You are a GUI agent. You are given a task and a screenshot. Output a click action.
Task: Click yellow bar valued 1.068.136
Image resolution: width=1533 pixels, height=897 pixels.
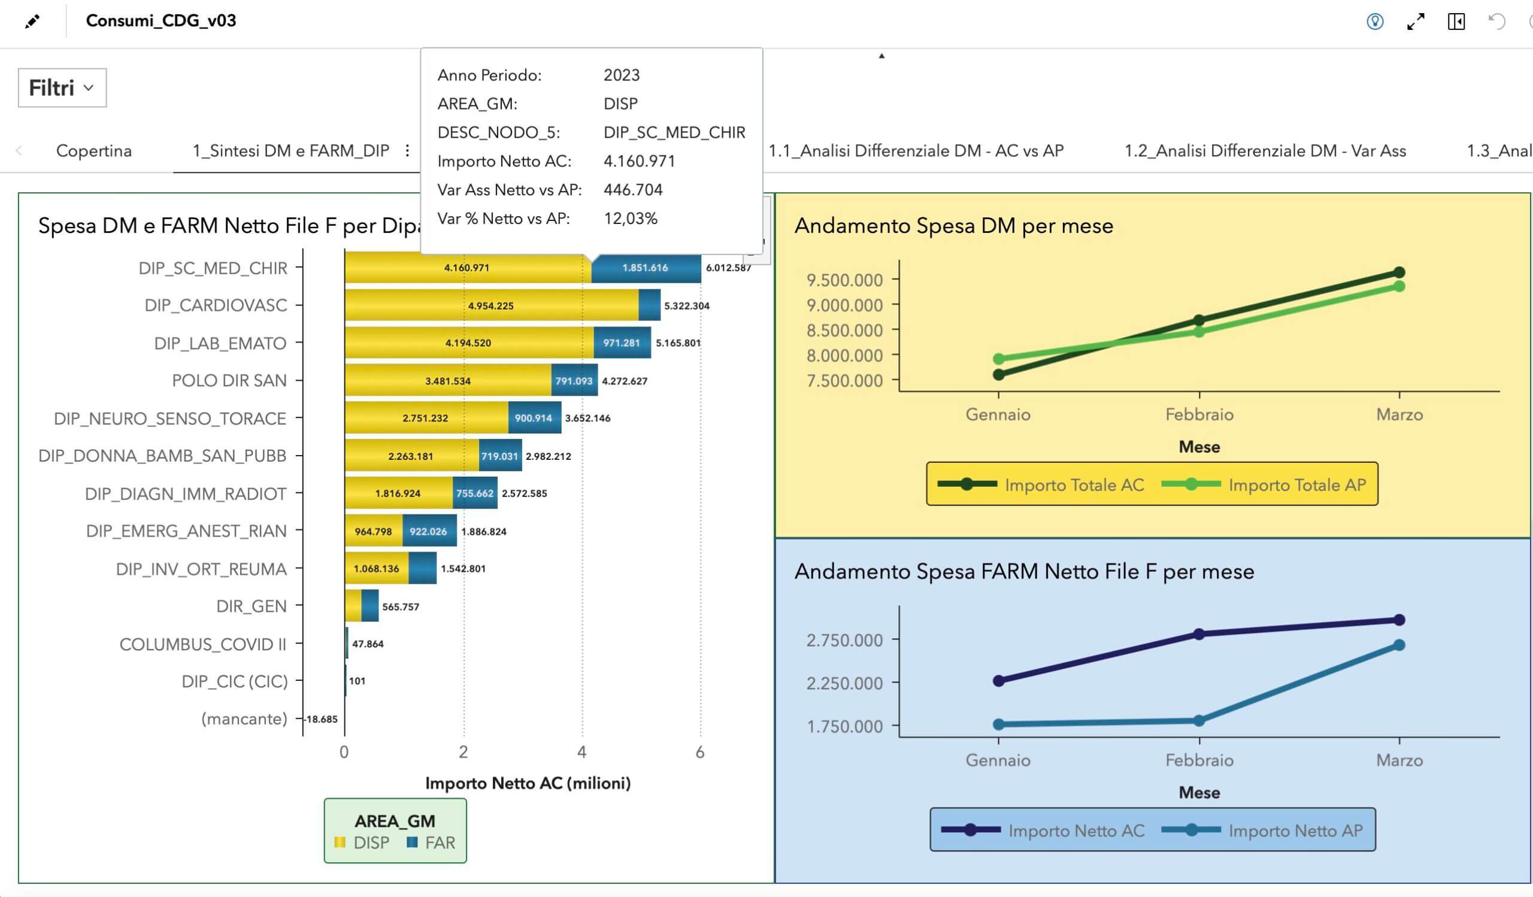point(377,569)
